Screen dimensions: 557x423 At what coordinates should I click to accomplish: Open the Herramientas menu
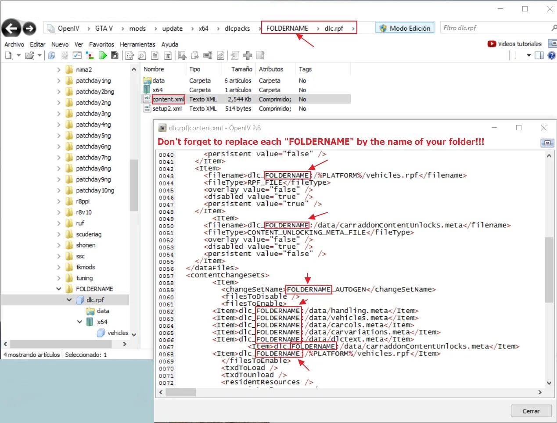[x=137, y=44]
